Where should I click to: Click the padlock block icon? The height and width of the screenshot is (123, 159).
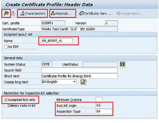(x=13, y=13)
